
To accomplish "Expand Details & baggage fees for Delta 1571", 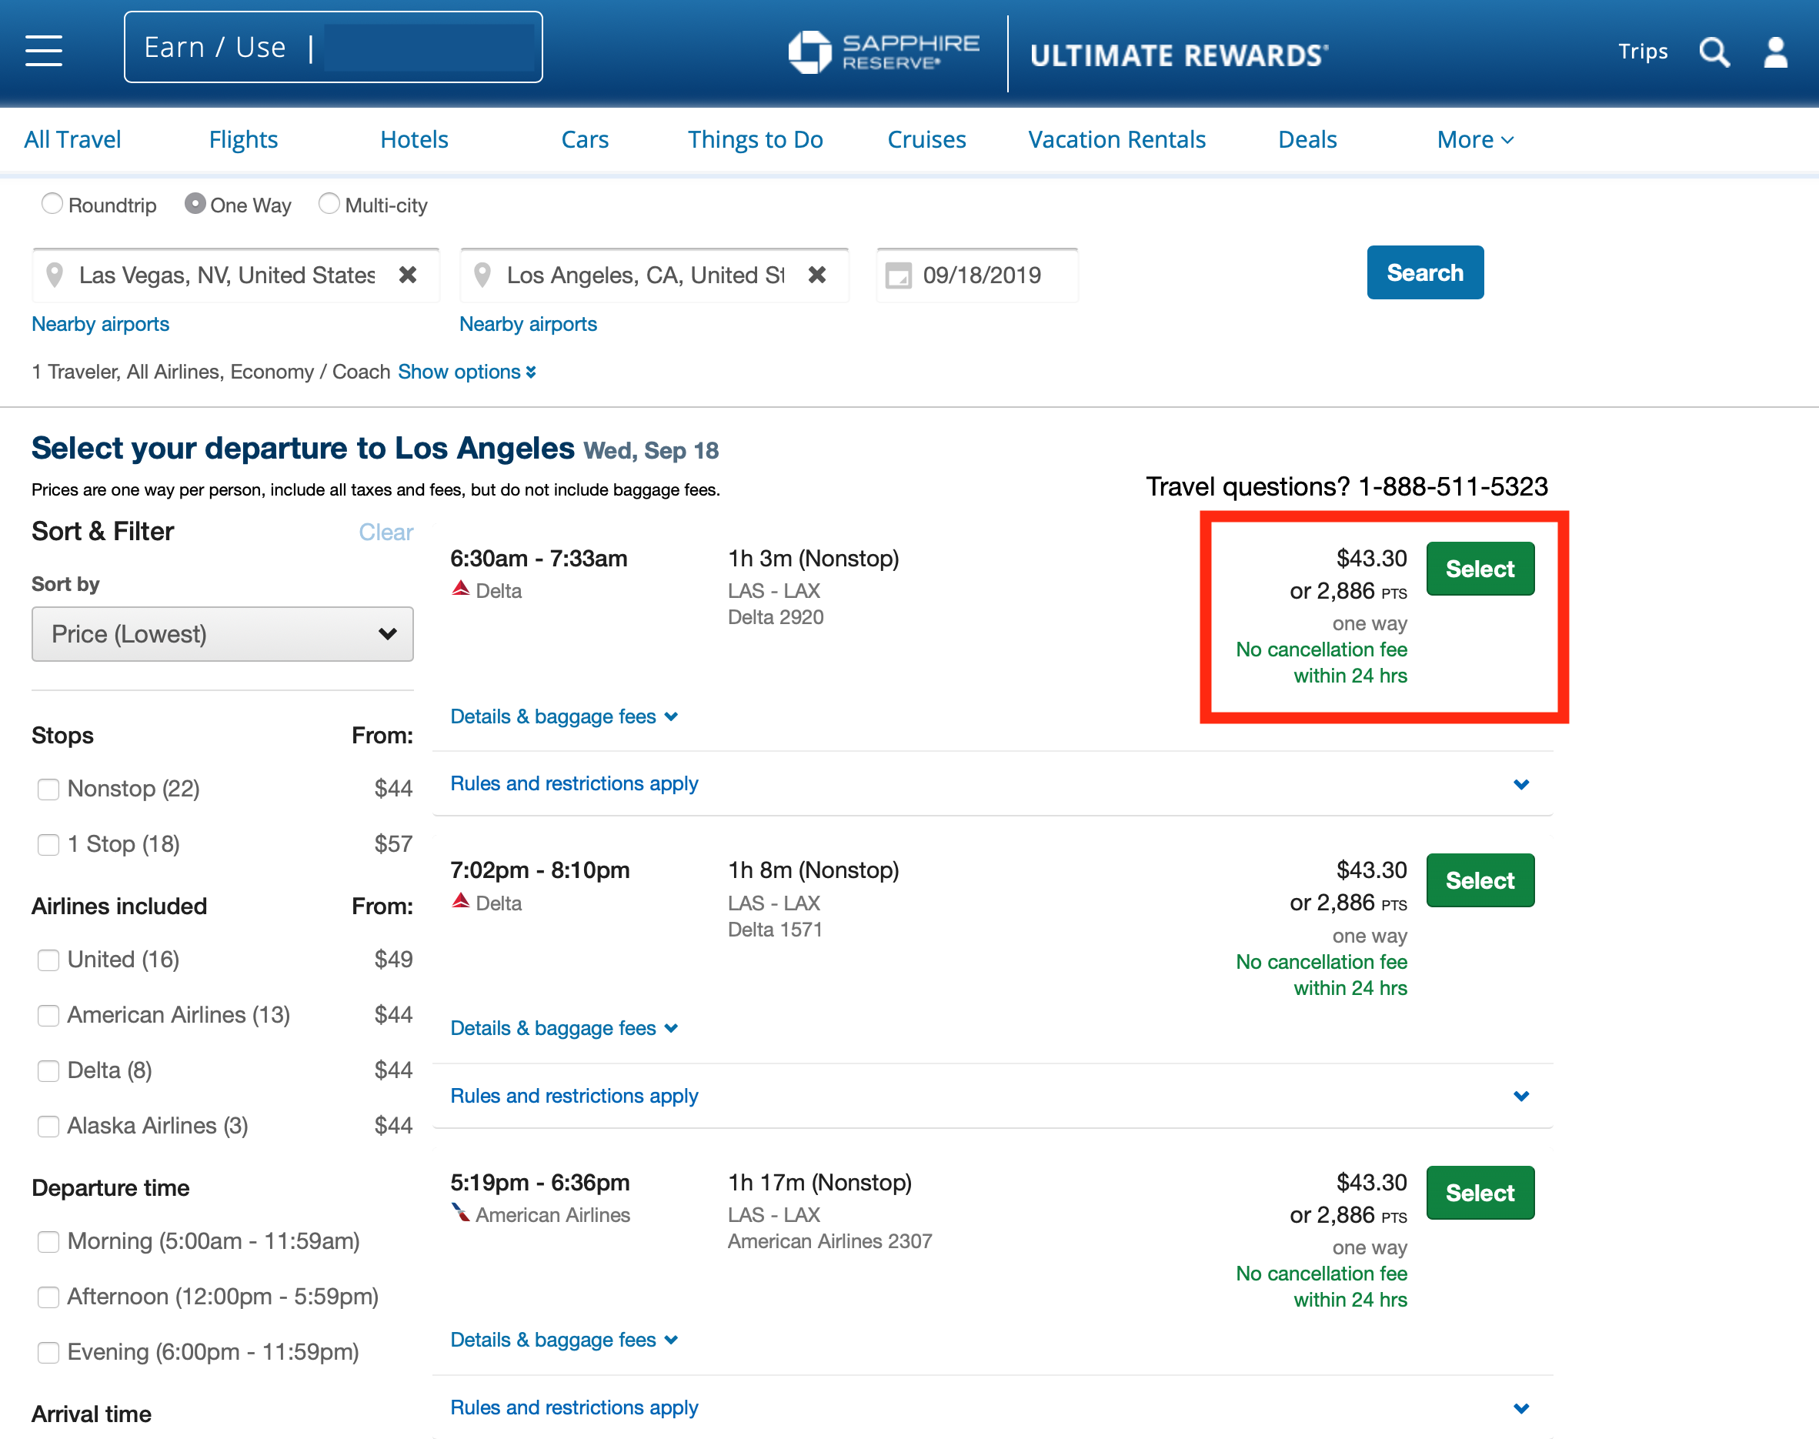I will pos(564,1029).
